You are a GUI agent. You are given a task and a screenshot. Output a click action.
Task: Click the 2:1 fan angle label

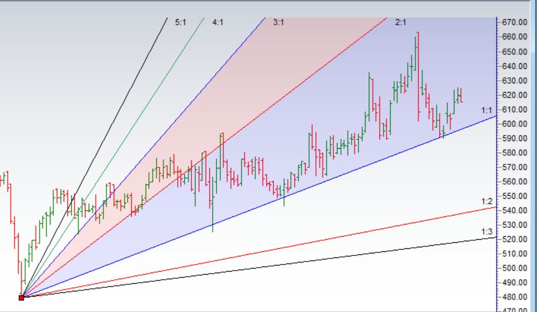click(400, 22)
